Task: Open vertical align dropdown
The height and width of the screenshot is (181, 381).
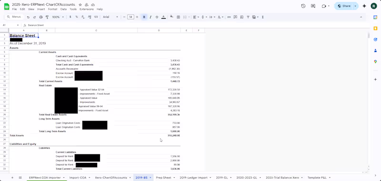Action: click(x=204, y=17)
